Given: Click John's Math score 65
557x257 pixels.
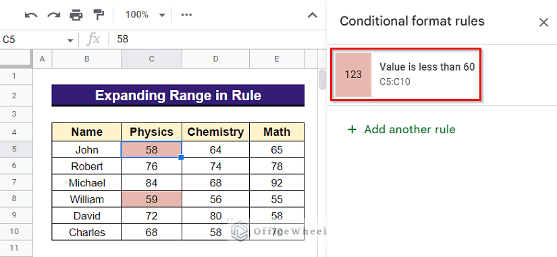Looking at the screenshot, I should pos(277,150).
